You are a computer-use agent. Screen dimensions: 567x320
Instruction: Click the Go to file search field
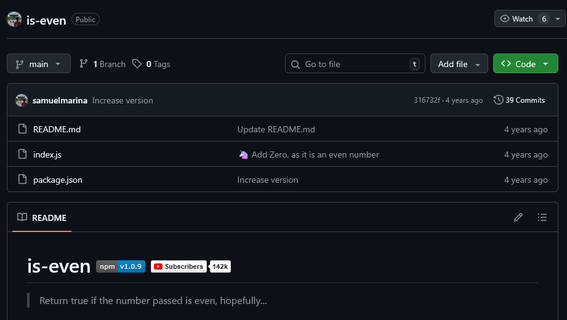[x=355, y=64]
